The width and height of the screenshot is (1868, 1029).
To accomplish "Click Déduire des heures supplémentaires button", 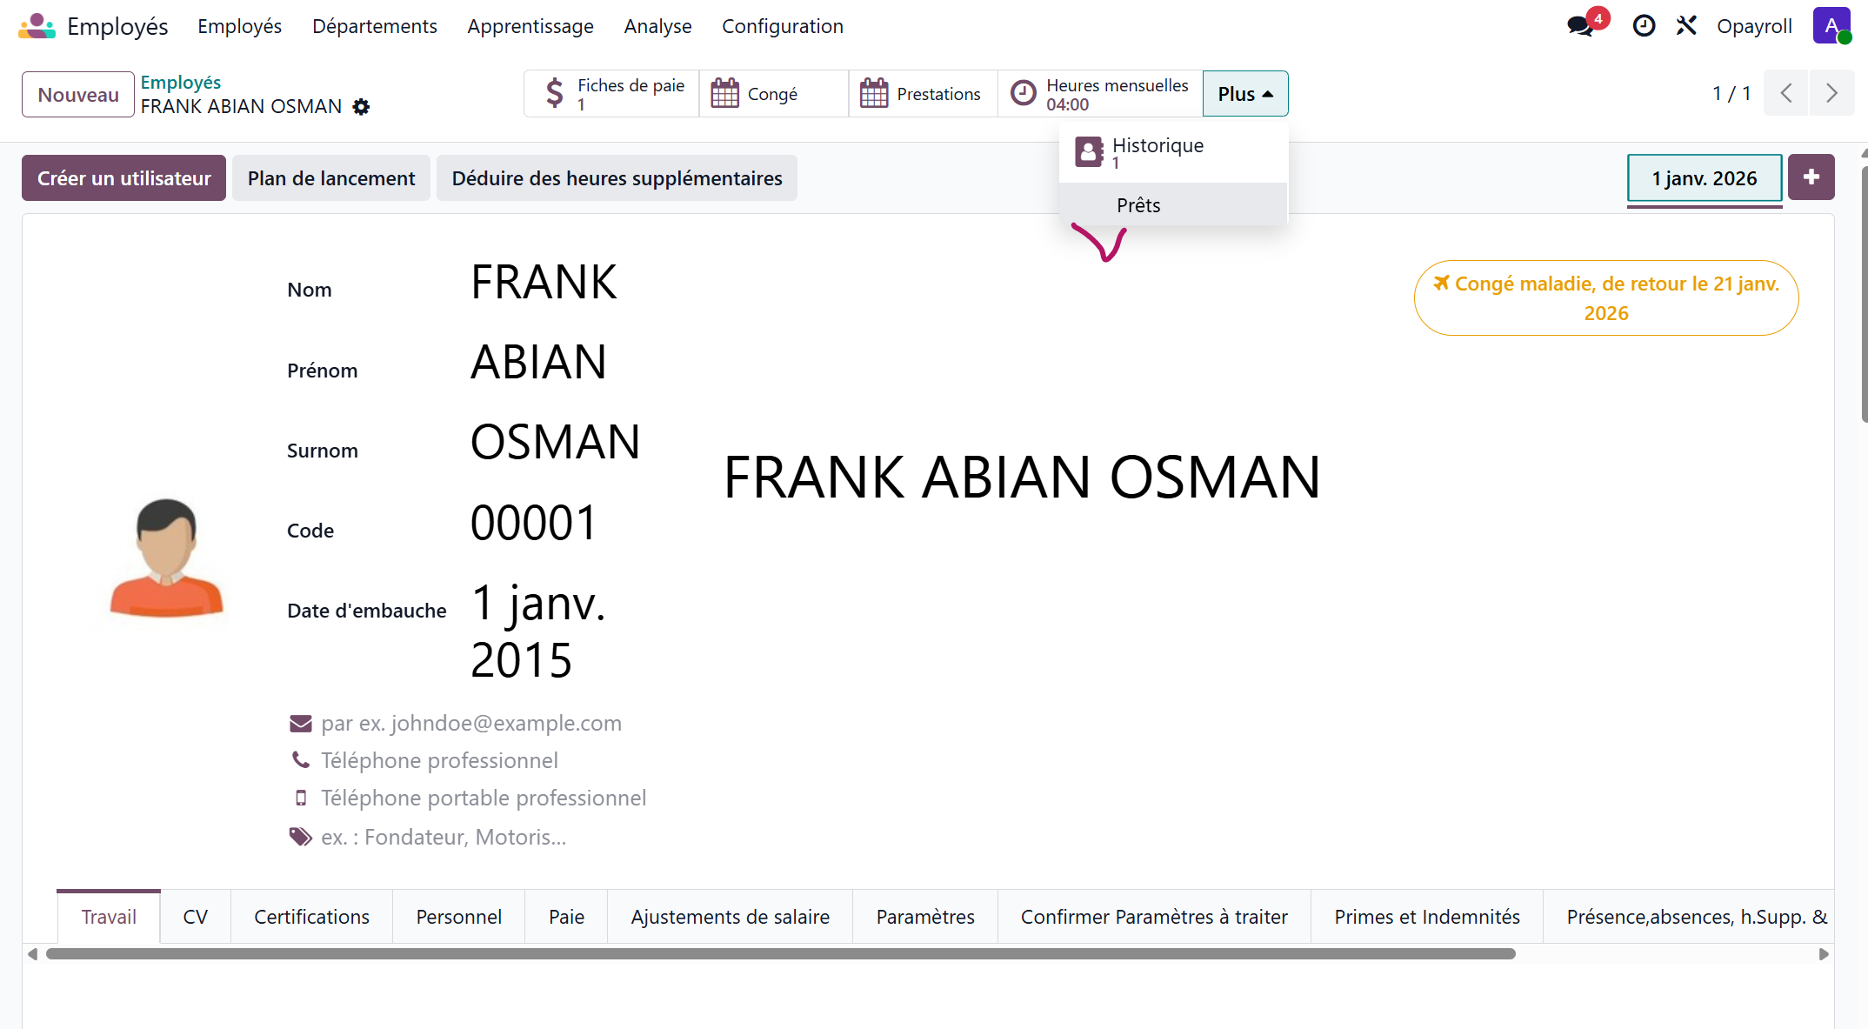I will click(x=617, y=178).
